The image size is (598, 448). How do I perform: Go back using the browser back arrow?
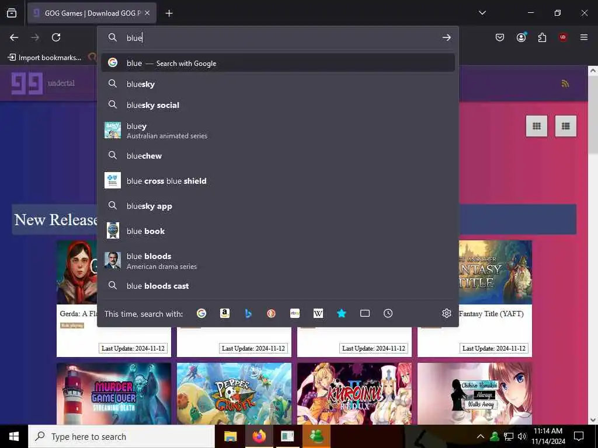point(14,37)
